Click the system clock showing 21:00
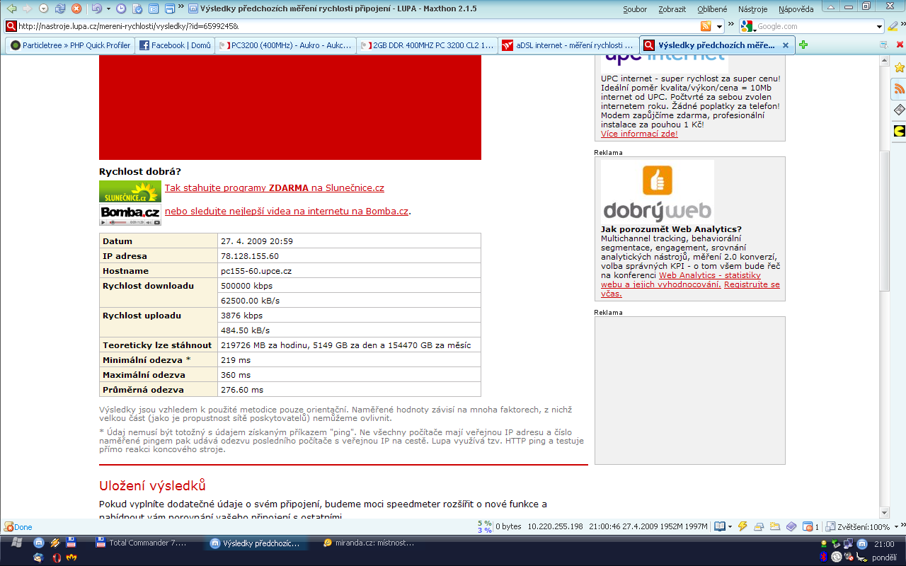The image size is (906, 566). (884, 544)
